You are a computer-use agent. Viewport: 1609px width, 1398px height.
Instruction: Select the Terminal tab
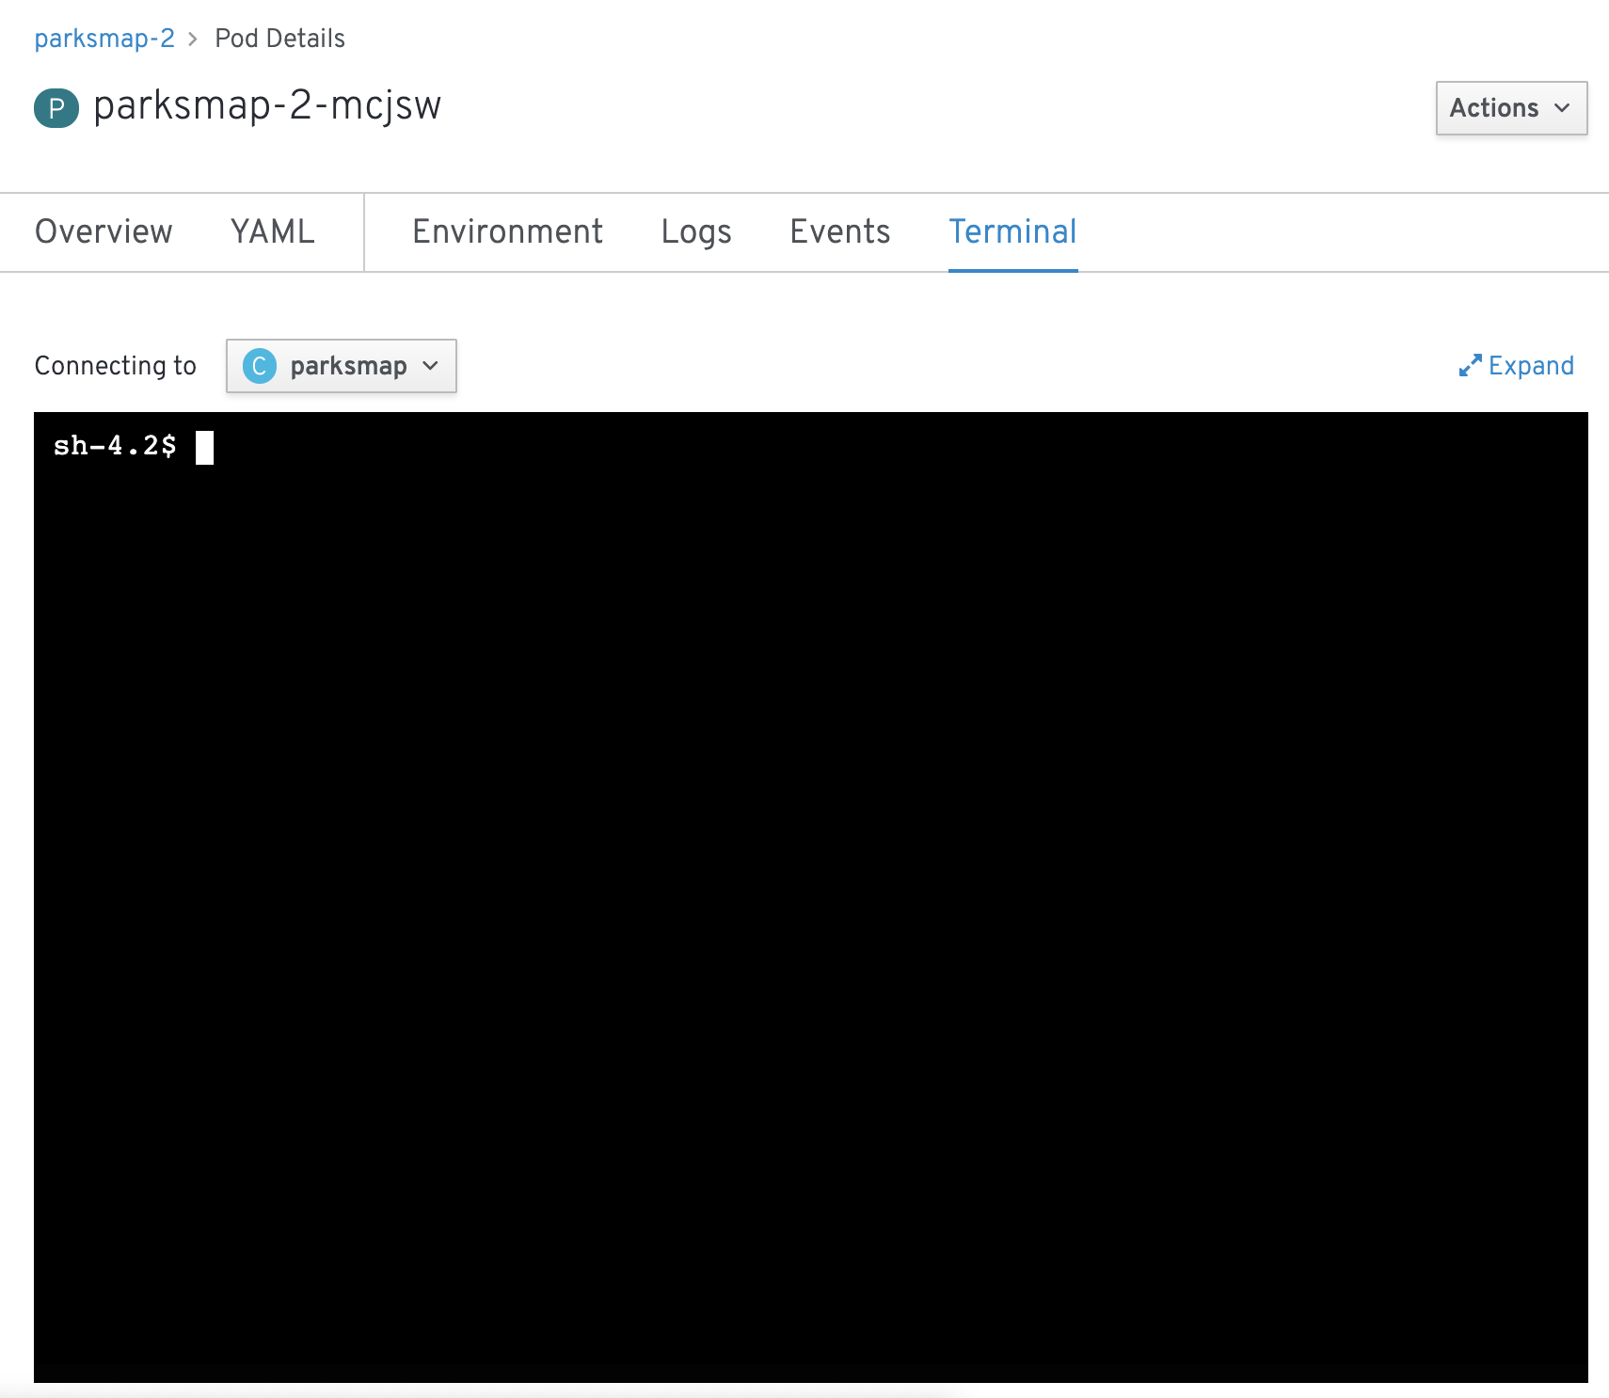pos(1012,231)
